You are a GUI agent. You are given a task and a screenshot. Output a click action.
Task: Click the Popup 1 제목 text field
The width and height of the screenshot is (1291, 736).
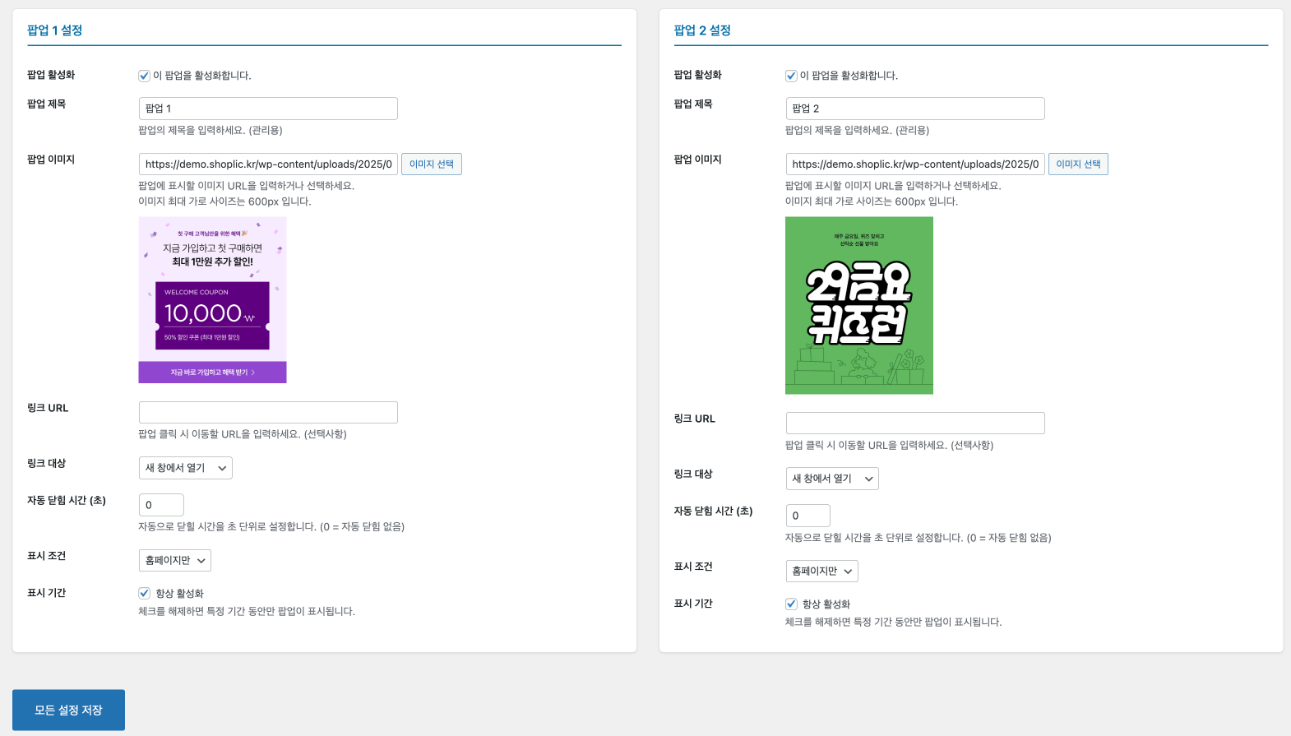click(268, 109)
